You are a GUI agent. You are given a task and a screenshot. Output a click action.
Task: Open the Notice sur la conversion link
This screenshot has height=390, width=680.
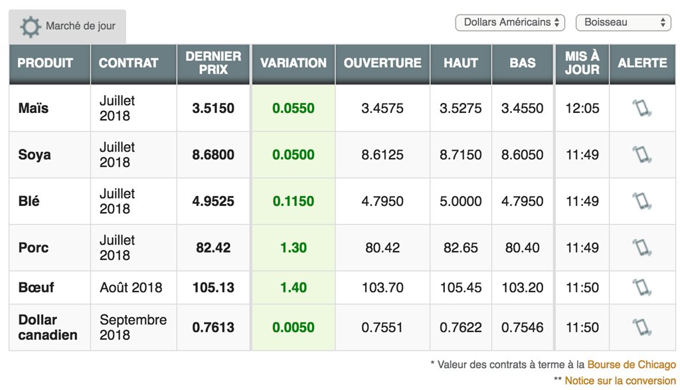[x=620, y=381]
